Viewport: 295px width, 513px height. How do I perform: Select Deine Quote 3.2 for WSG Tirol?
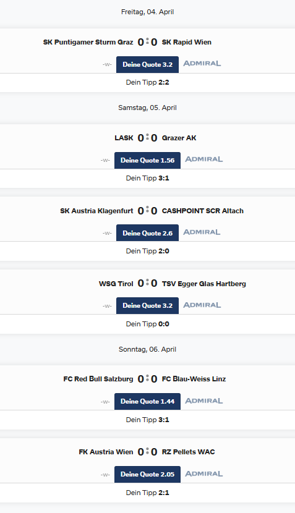point(147,305)
